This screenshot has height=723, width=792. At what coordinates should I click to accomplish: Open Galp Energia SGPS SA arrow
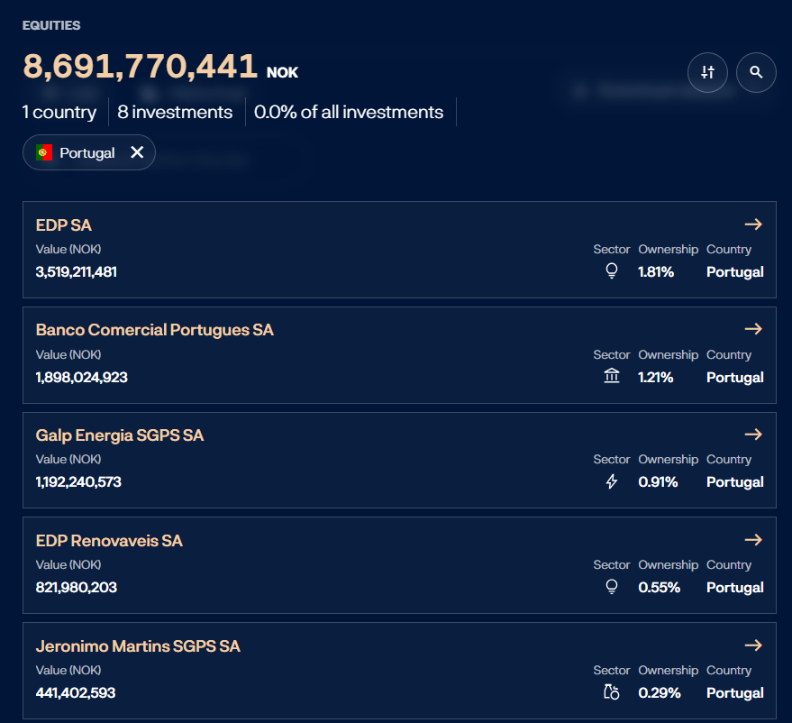pos(753,435)
